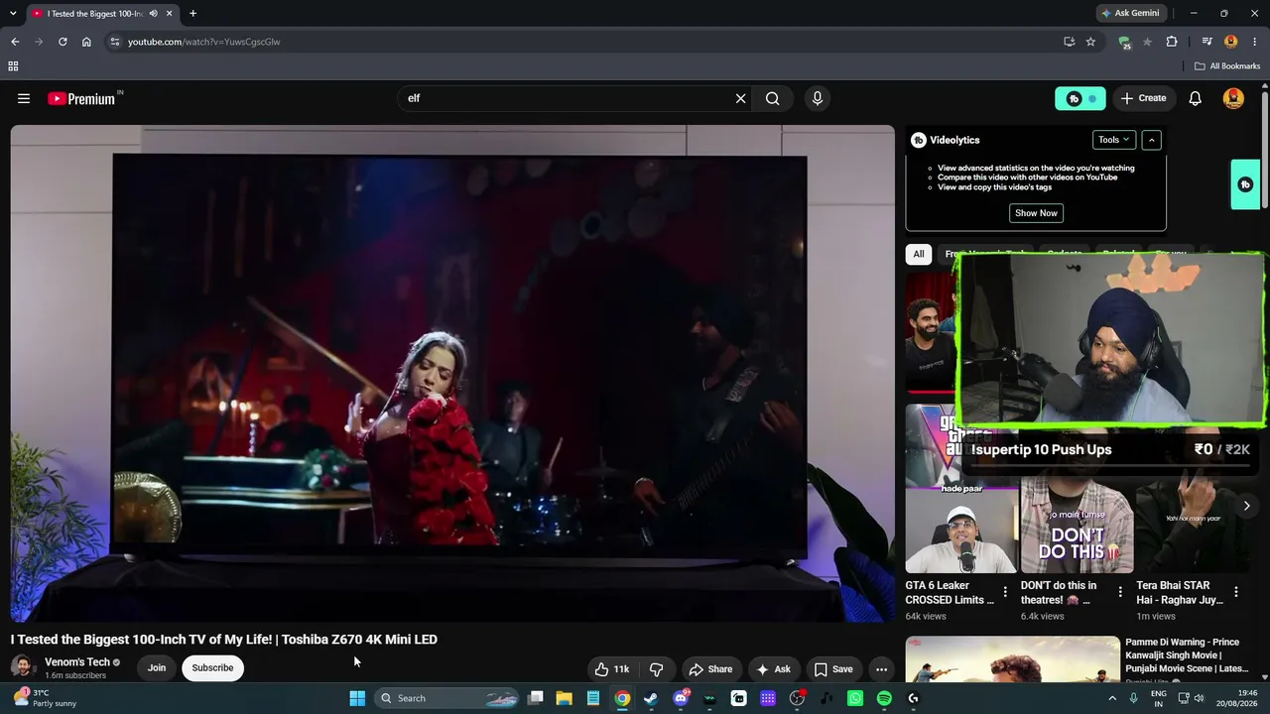Open the Windows Start menu
Image resolution: width=1270 pixels, height=714 pixels.
coord(357,698)
